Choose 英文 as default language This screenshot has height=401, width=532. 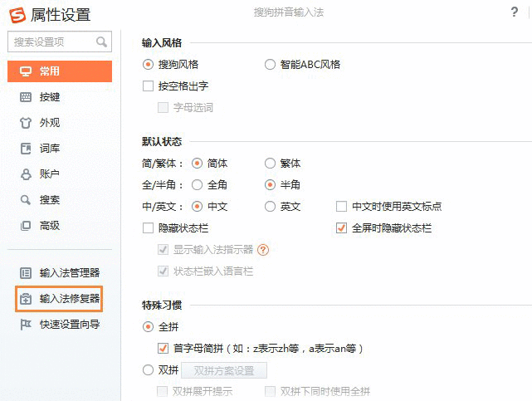pyautogui.click(x=270, y=207)
